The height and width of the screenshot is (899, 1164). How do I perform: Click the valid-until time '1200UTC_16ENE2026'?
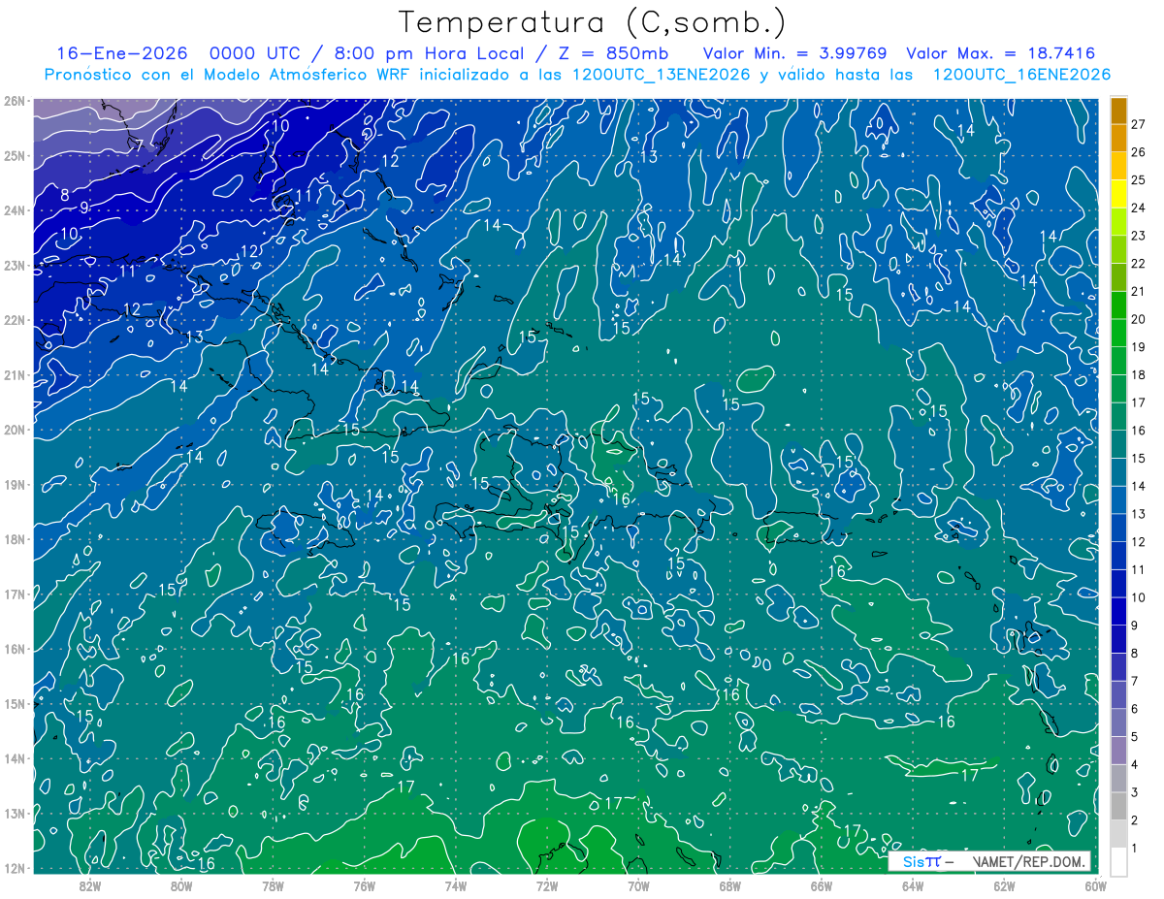[x=1021, y=75]
